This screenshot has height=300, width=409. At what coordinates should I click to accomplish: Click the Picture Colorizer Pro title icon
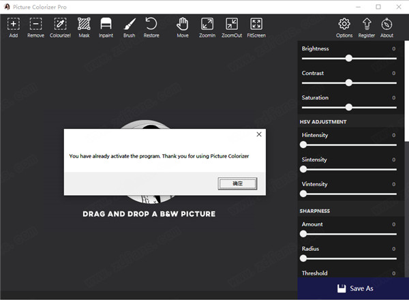[x=7, y=7]
